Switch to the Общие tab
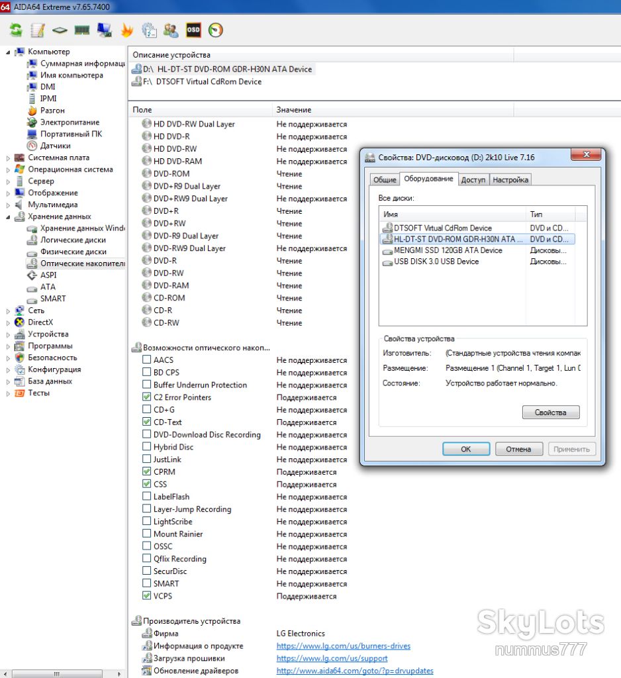Viewport: 621px width, 678px height. coord(385,179)
